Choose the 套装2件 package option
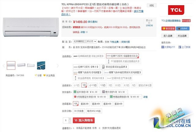Image resolution: width=196 pixels, height=132 pixels. tap(85, 104)
